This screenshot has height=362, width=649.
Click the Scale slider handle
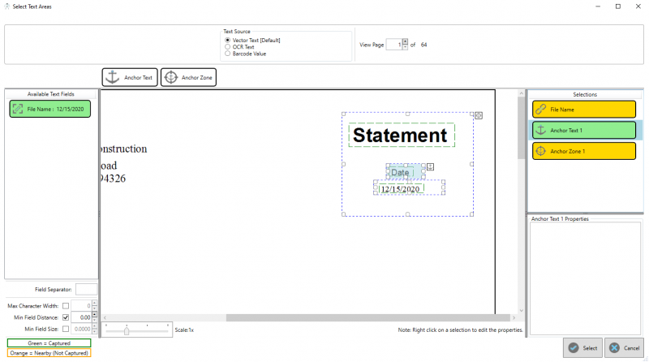coord(127,330)
